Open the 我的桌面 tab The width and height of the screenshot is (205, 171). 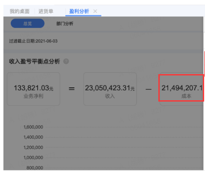[x=20, y=11]
